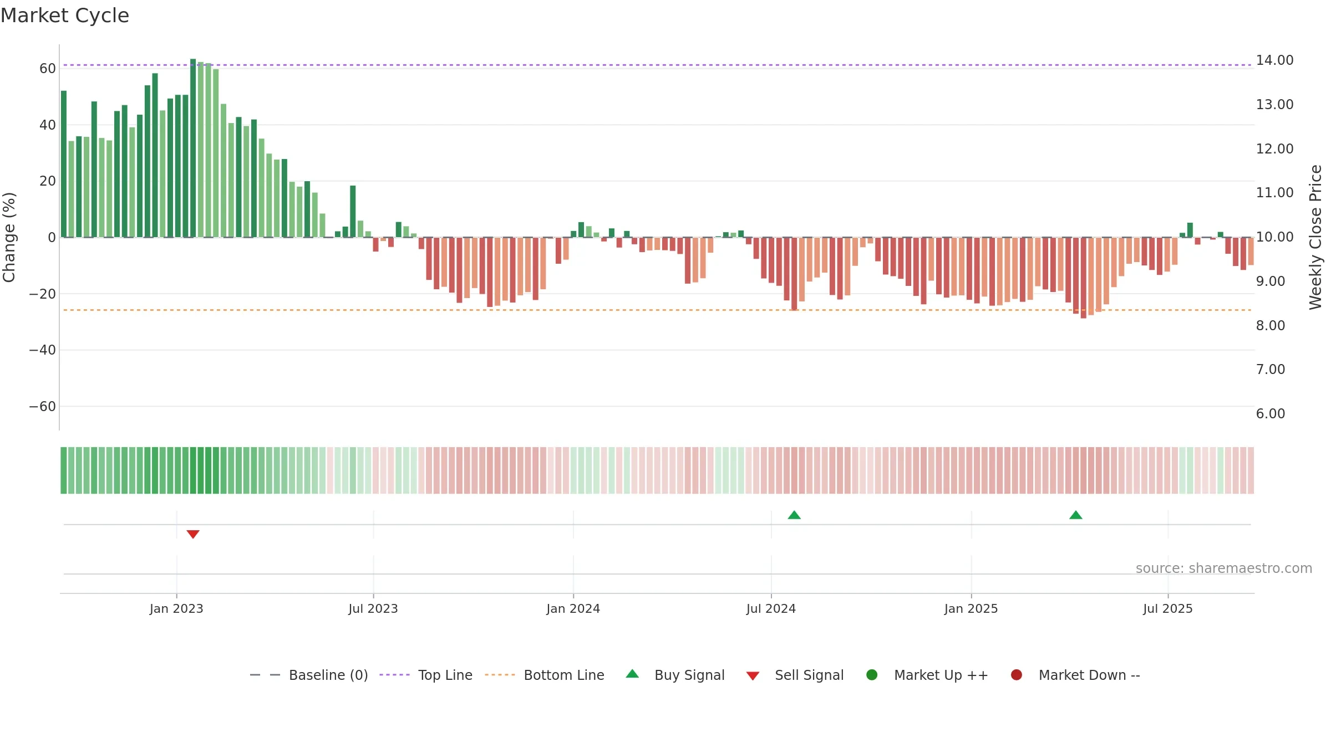Click the 10.00 price tick label
This screenshot has width=1331, height=748.
(x=1274, y=237)
